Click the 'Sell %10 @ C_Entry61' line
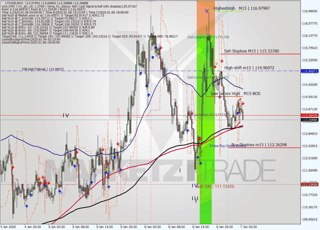Viewport: 320px width, 230px height. (49, 21)
